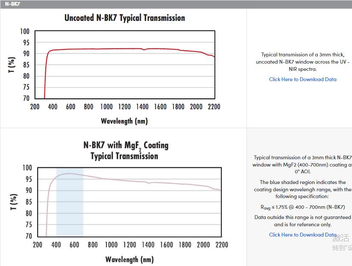
Task: Click the T (%) axis label on MgF2 chart
Action: pos(15,202)
